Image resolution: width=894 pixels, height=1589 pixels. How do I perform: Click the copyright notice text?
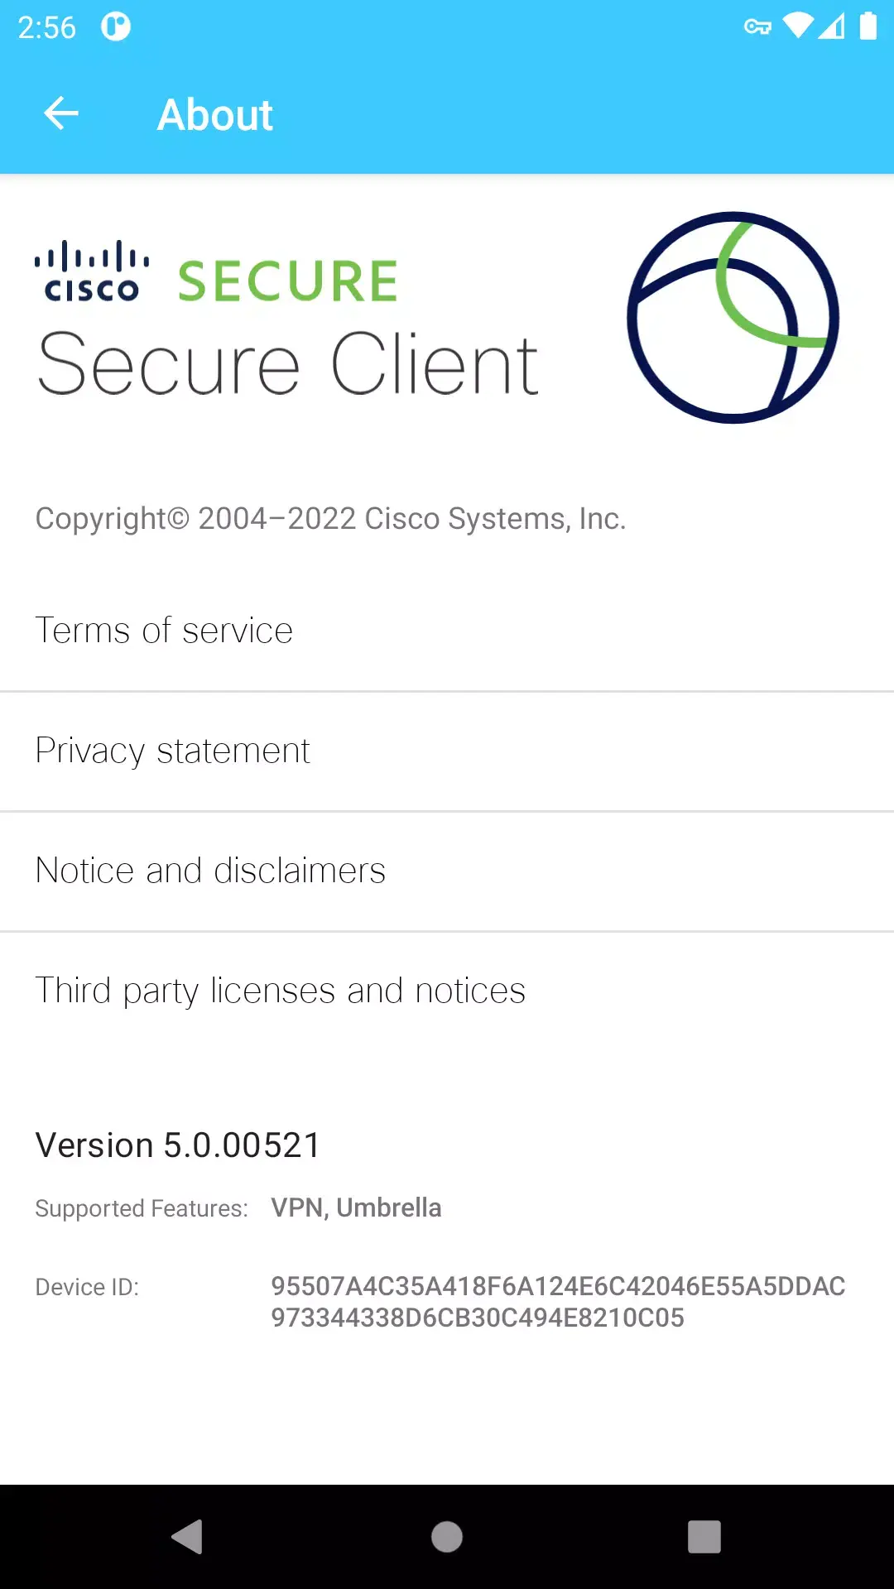(x=331, y=519)
